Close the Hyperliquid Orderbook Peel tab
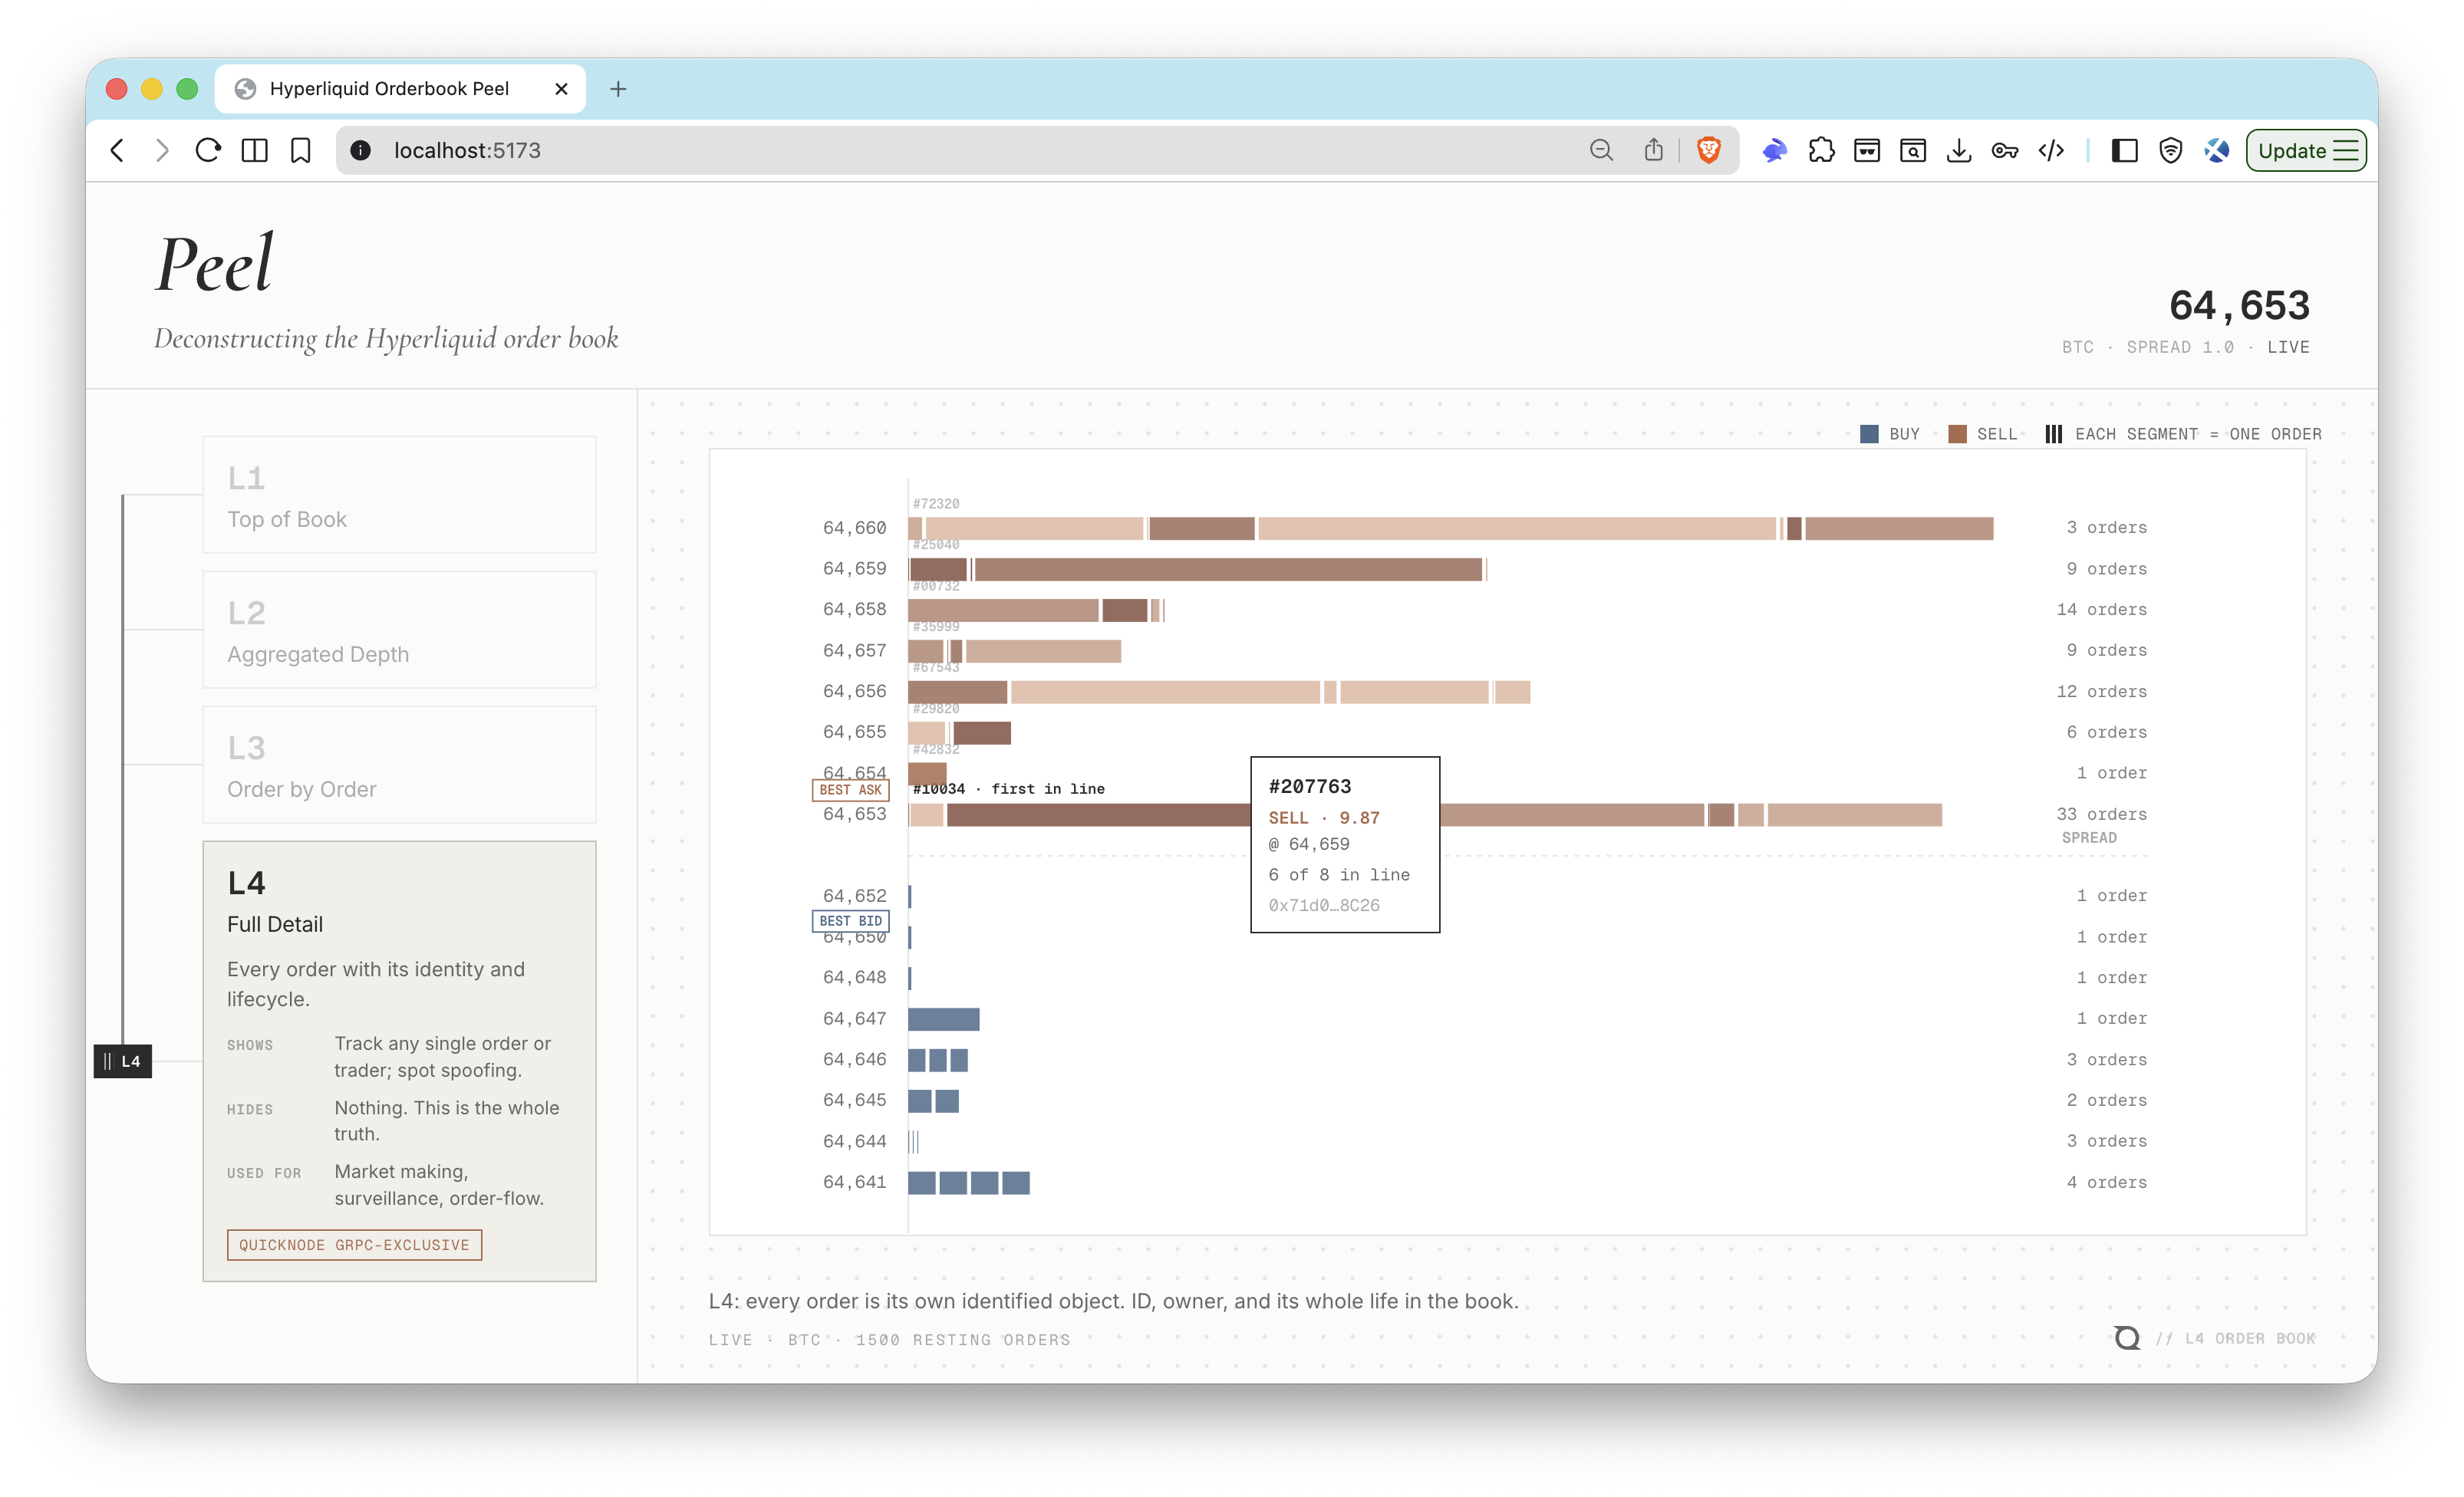 pos(561,89)
